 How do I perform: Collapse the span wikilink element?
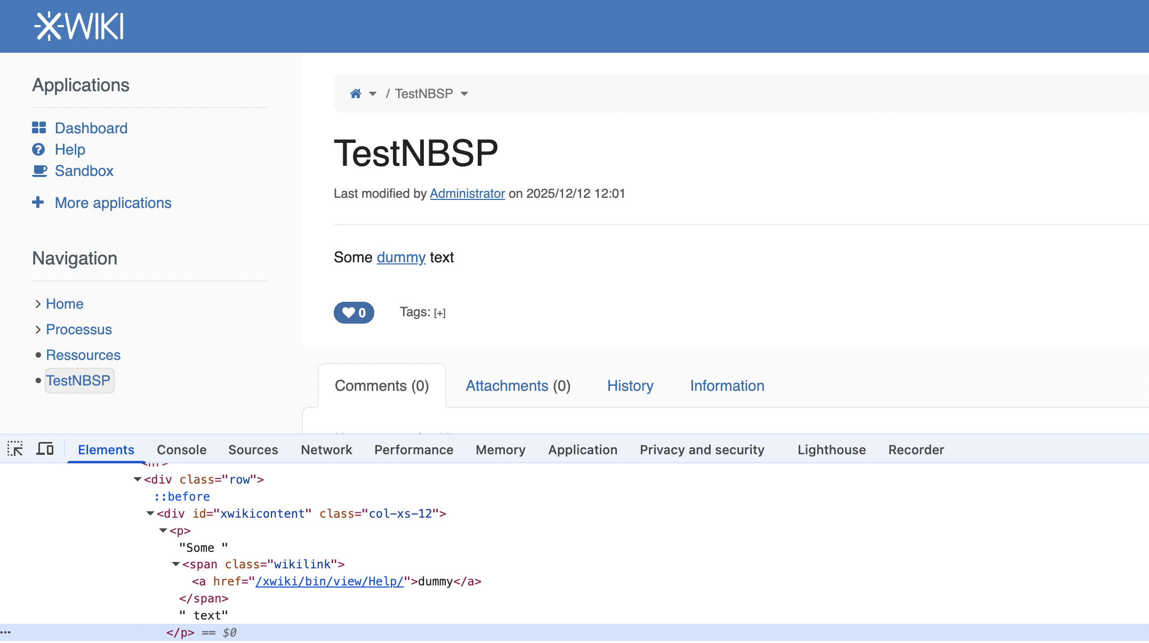176,564
